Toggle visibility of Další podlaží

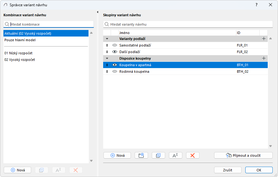pyautogui.click(x=115, y=52)
